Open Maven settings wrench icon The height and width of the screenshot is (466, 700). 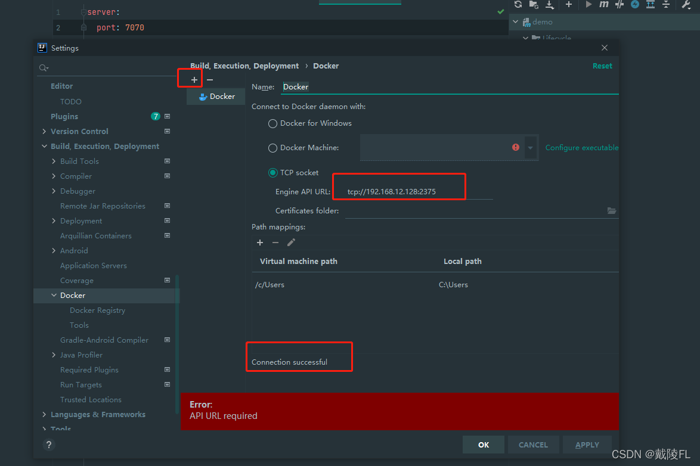[x=686, y=4]
